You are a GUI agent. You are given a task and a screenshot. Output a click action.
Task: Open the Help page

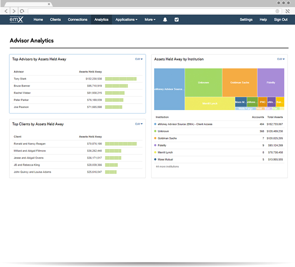(263, 20)
